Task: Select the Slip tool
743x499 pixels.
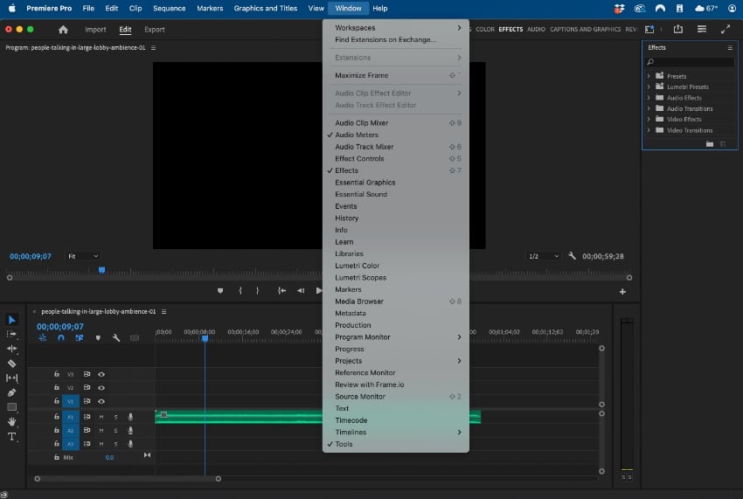Action: (12, 378)
